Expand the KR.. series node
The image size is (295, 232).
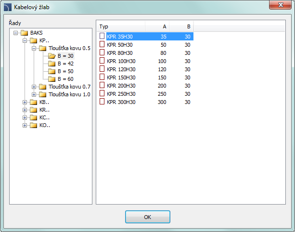[25, 110]
